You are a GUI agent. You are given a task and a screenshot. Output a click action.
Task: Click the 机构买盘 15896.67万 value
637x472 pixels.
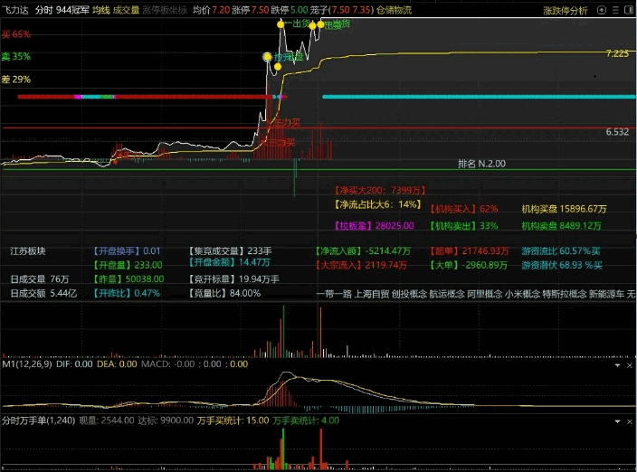click(x=564, y=209)
